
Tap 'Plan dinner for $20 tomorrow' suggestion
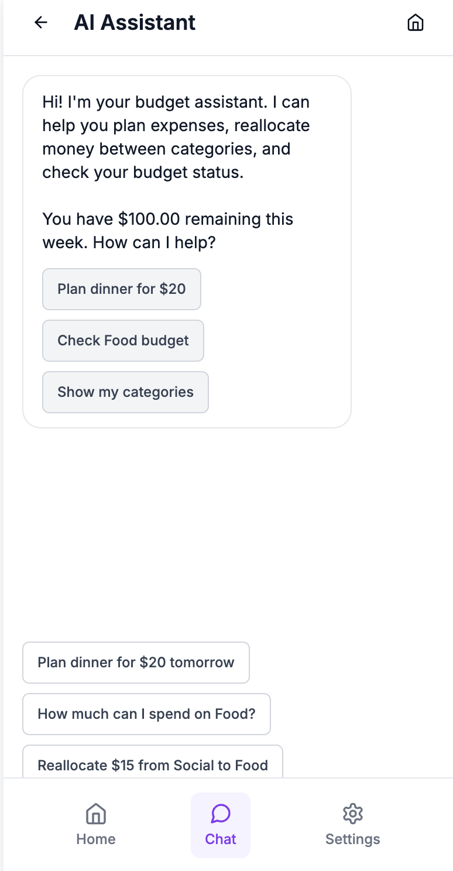(x=136, y=663)
